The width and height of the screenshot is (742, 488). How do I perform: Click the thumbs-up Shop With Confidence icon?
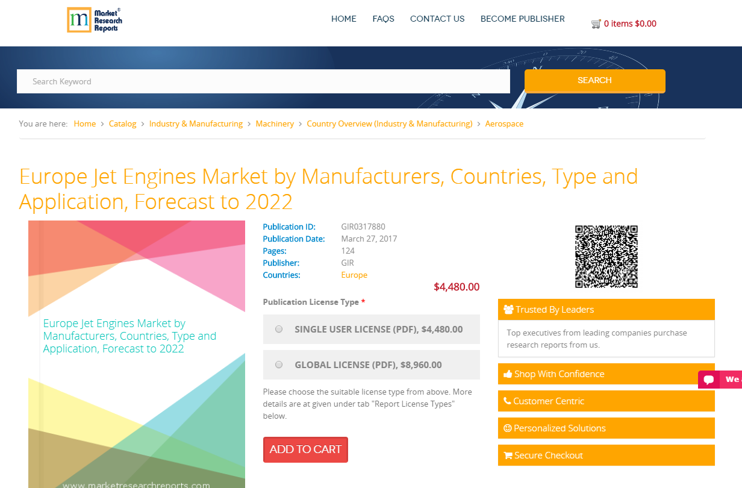(508, 374)
